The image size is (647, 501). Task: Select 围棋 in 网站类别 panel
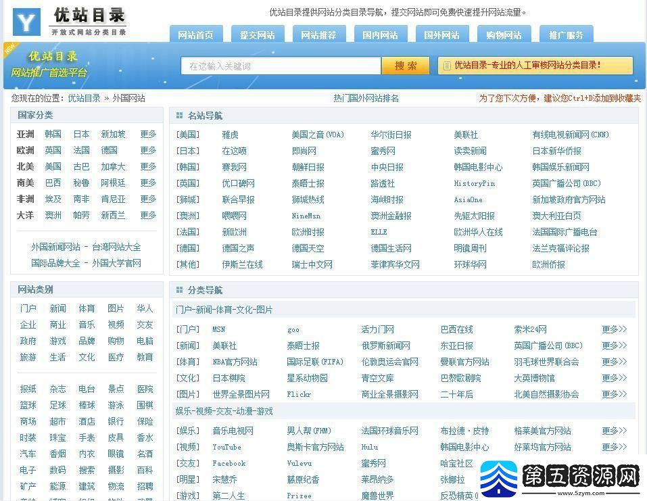click(145, 405)
